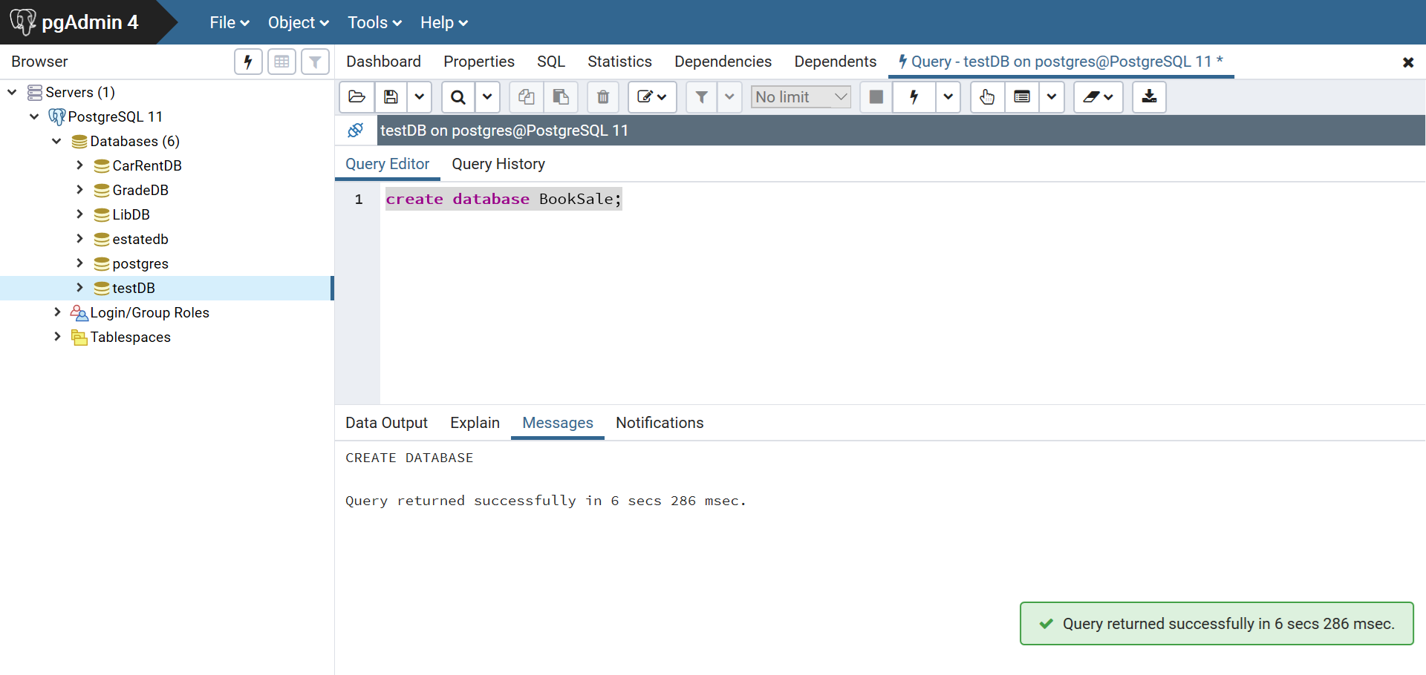Click the View Data table icon in Browser
Screen dimensions: 1426x675
pos(281,62)
